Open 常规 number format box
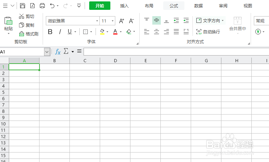 (x=262, y=21)
